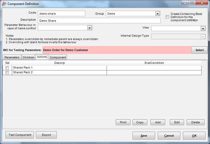Click the Copy button

click(140, 122)
